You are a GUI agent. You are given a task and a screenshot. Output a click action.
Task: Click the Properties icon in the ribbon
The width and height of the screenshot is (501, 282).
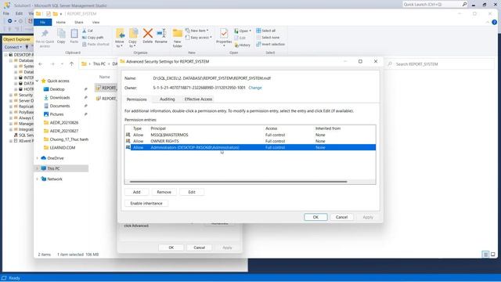tap(224, 33)
